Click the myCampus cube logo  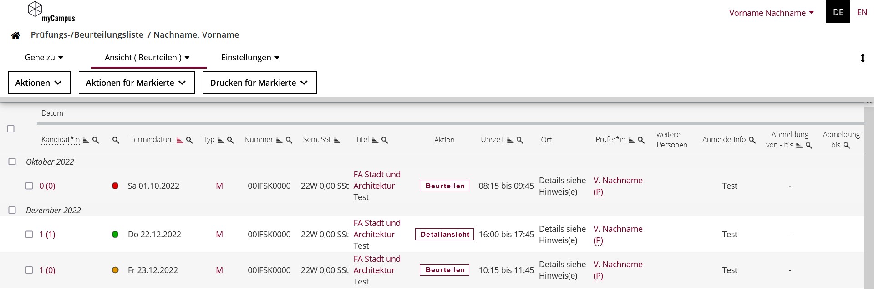click(x=35, y=9)
